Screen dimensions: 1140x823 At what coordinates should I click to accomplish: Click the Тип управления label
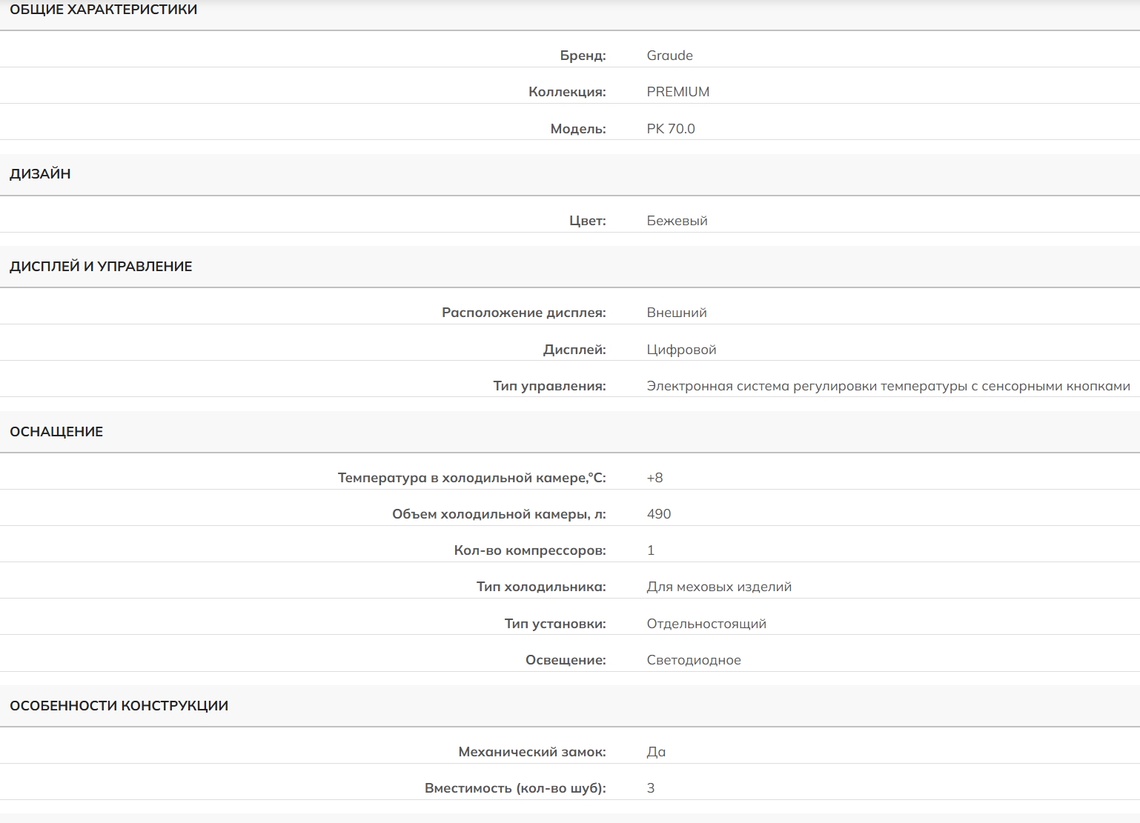tap(549, 386)
